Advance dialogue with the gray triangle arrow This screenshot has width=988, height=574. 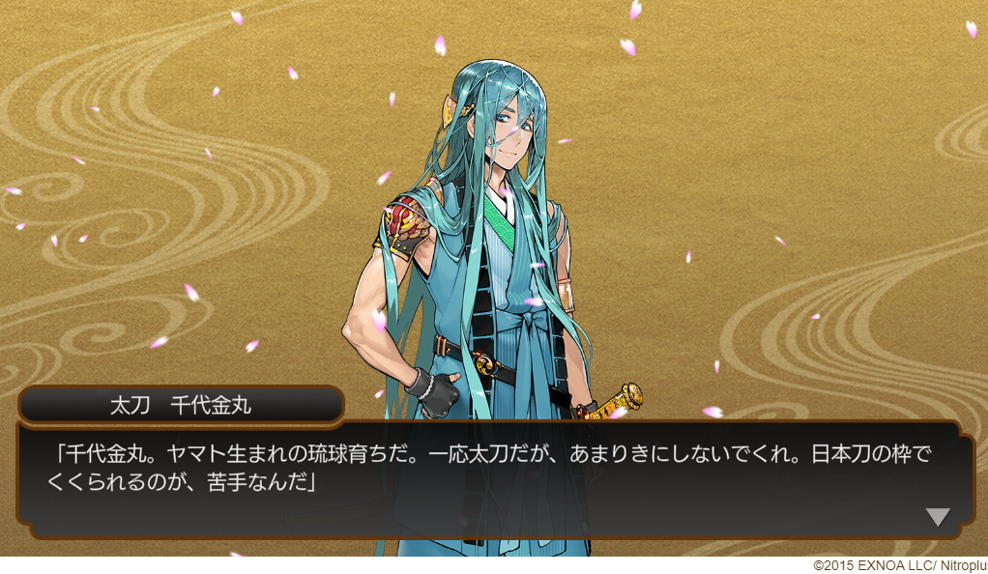point(938,517)
